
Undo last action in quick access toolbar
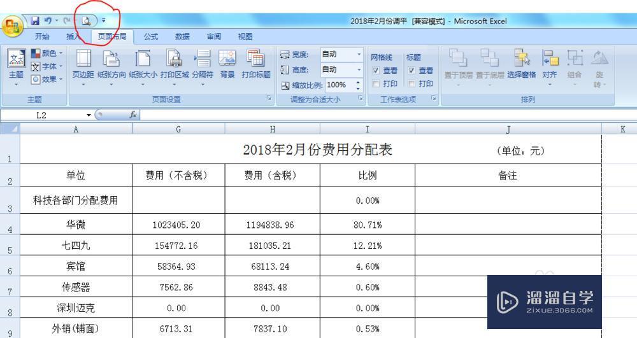click(x=48, y=21)
